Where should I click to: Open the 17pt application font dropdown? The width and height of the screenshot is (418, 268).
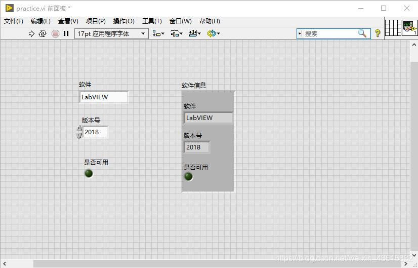coord(111,33)
